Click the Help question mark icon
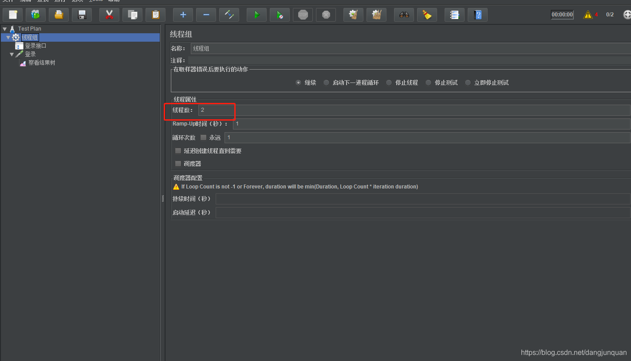631x361 pixels. (x=478, y=15)
